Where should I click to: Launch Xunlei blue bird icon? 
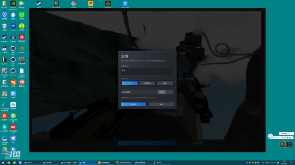point(13,139)
